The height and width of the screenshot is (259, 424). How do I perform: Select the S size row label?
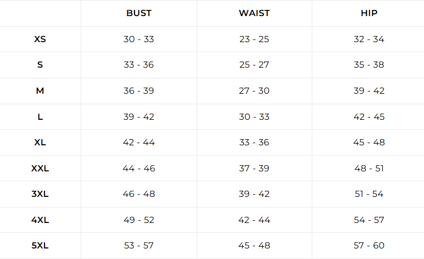click(x=40, y=65)
